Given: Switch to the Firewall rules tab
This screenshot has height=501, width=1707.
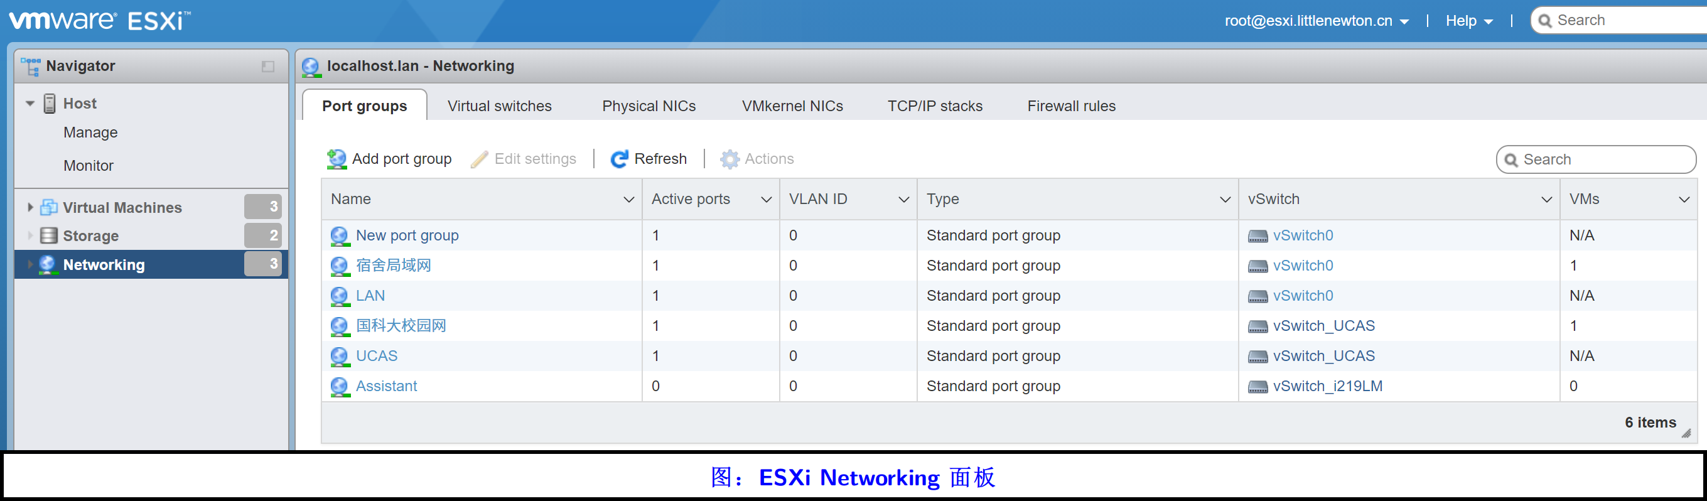Looking at the screenshot, I should (1071, 106).
